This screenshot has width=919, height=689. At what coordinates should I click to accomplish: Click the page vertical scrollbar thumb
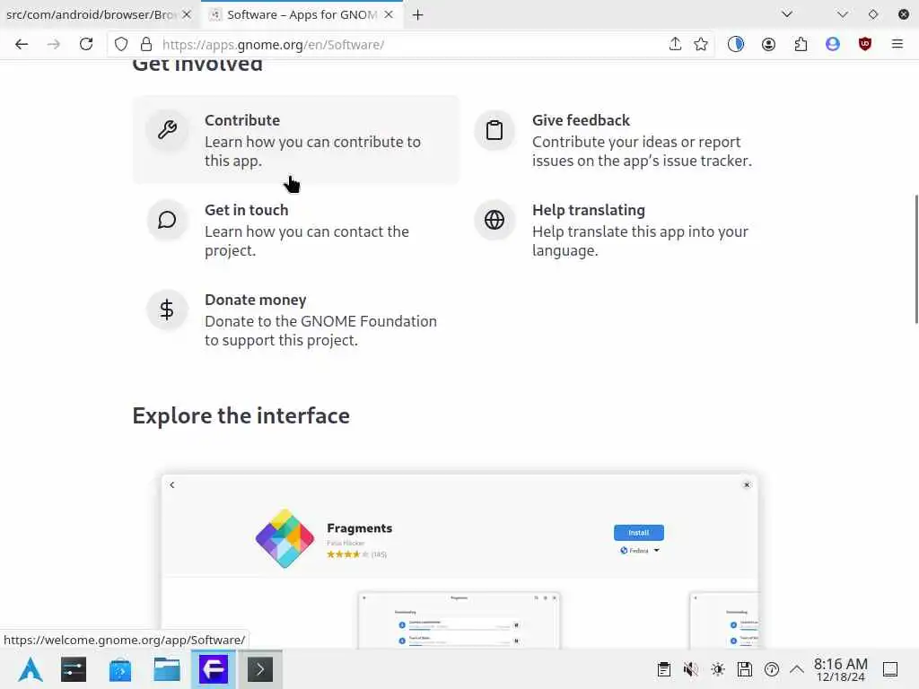click(x=916, y=258)
